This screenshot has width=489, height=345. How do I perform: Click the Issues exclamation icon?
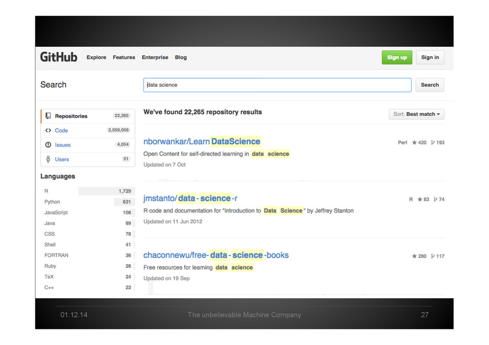tap(48, 145)
